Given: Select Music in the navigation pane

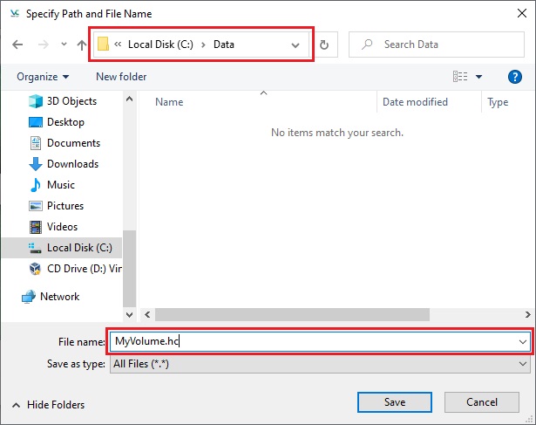Looking at the screenshot, I should click(x=60, y=185).
